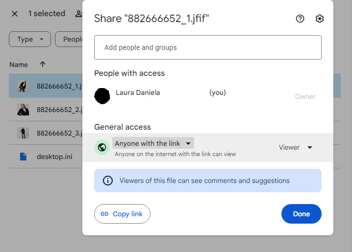Click the Viewers can see comments banner text
The image size is (352, 252).
coord(204,181)
